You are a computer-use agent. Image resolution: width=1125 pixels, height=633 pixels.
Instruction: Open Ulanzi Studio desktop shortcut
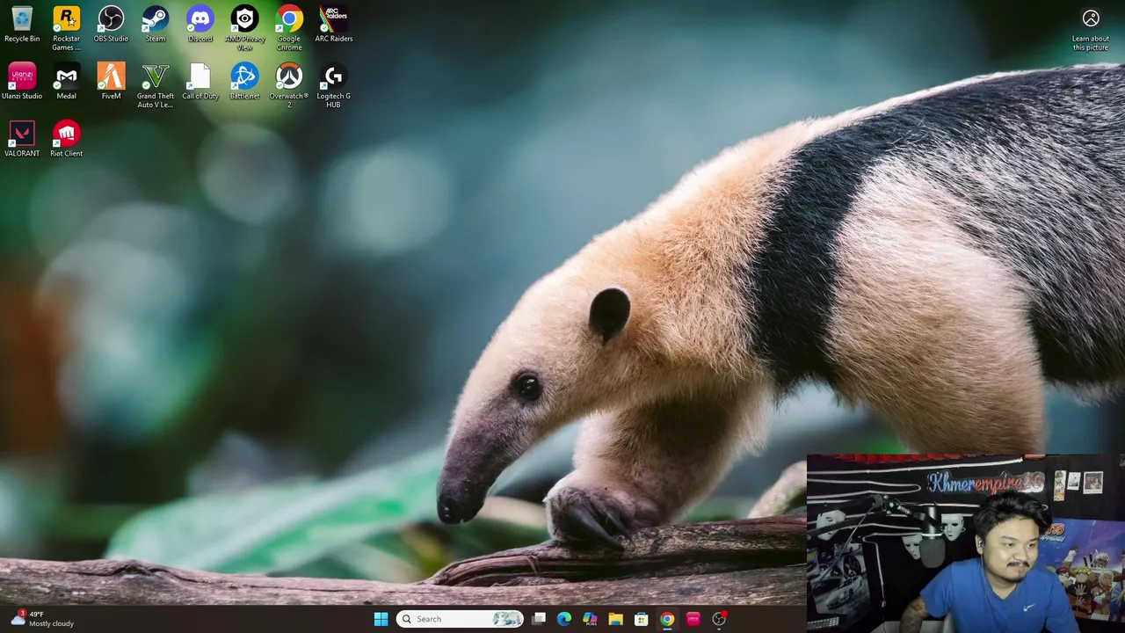[x=22, y=82]
